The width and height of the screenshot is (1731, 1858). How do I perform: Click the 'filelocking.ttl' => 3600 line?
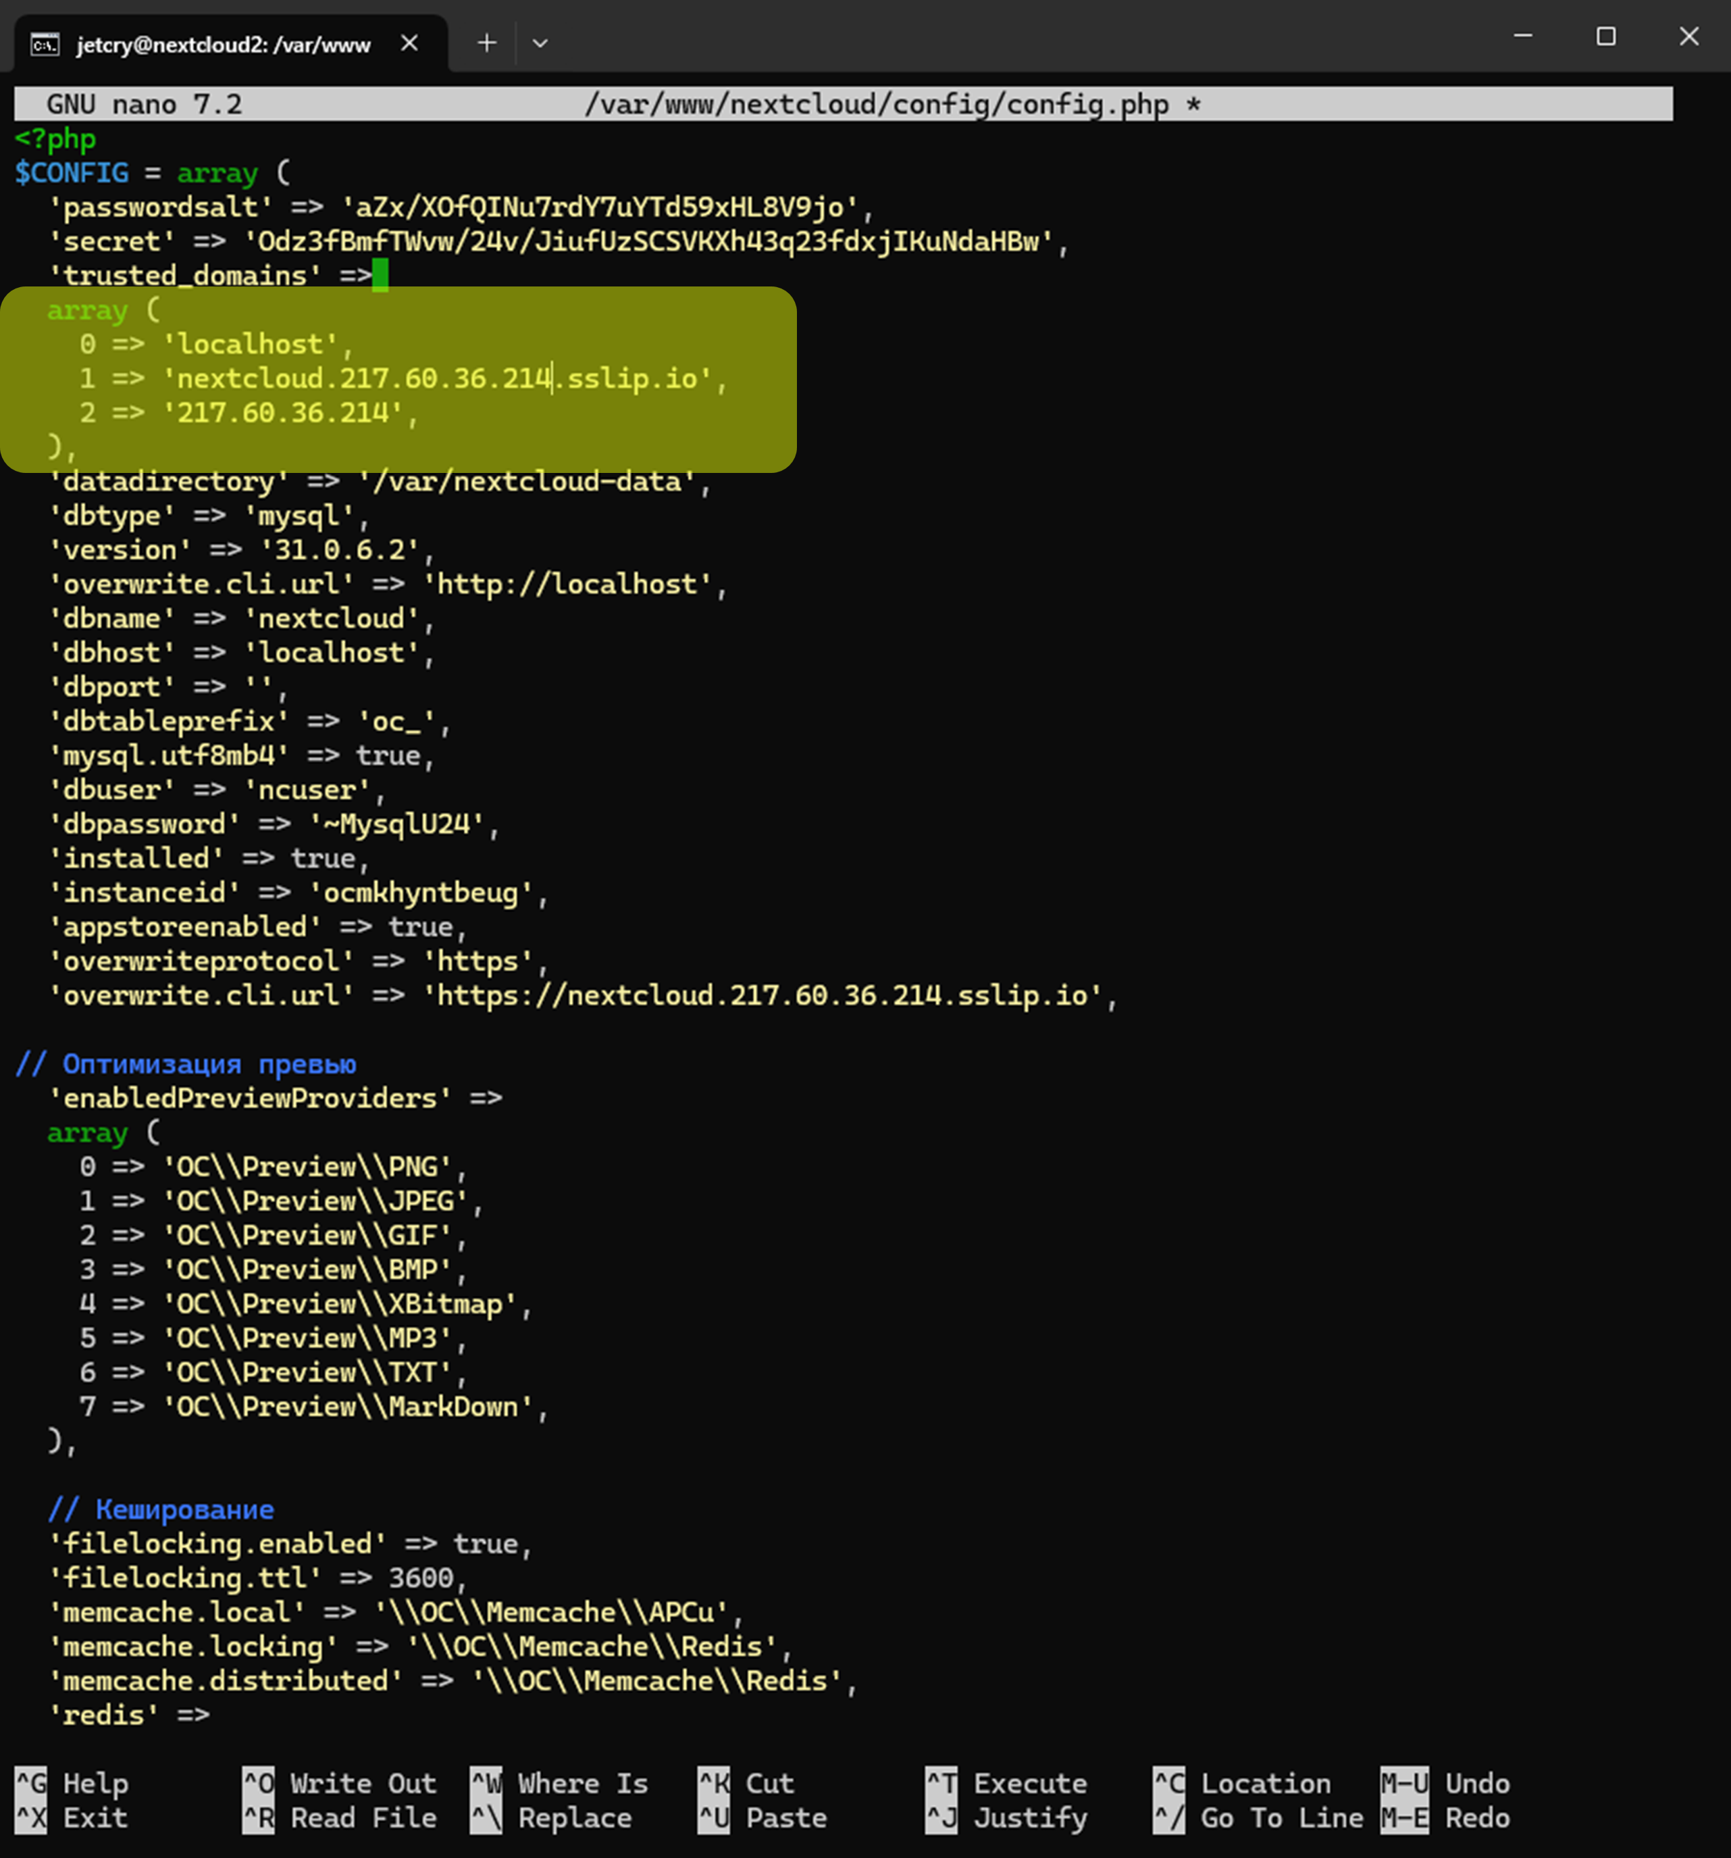(x=258, y=1578)
